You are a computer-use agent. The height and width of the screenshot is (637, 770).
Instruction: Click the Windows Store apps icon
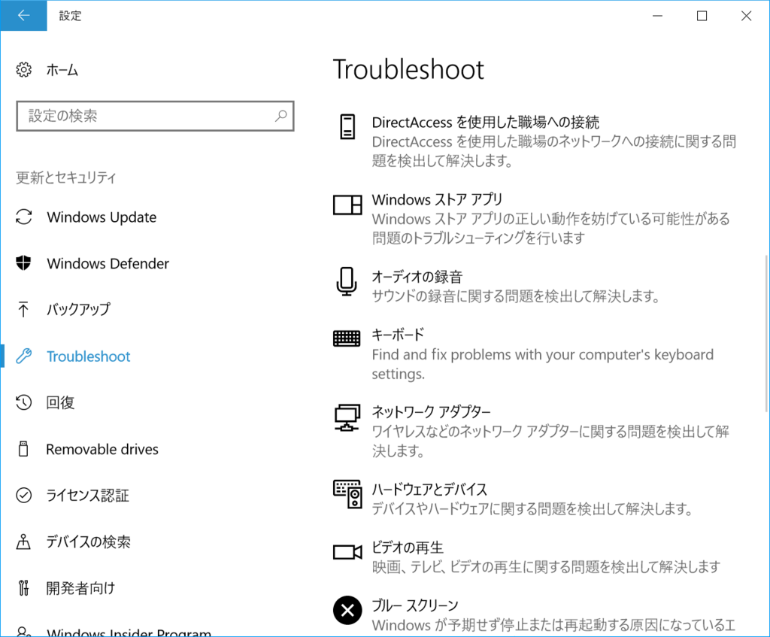(347, 205)
